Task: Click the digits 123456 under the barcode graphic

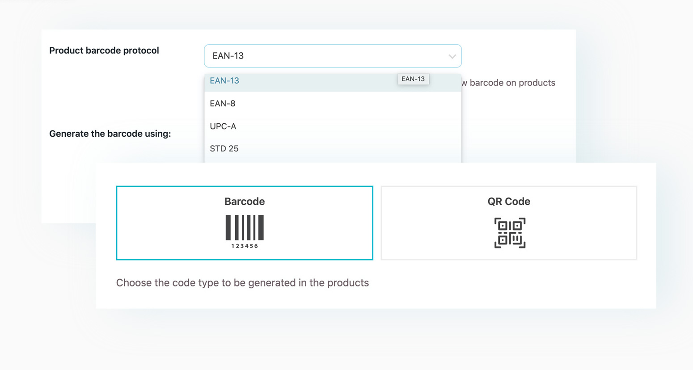Action: [x=244, y=245]
